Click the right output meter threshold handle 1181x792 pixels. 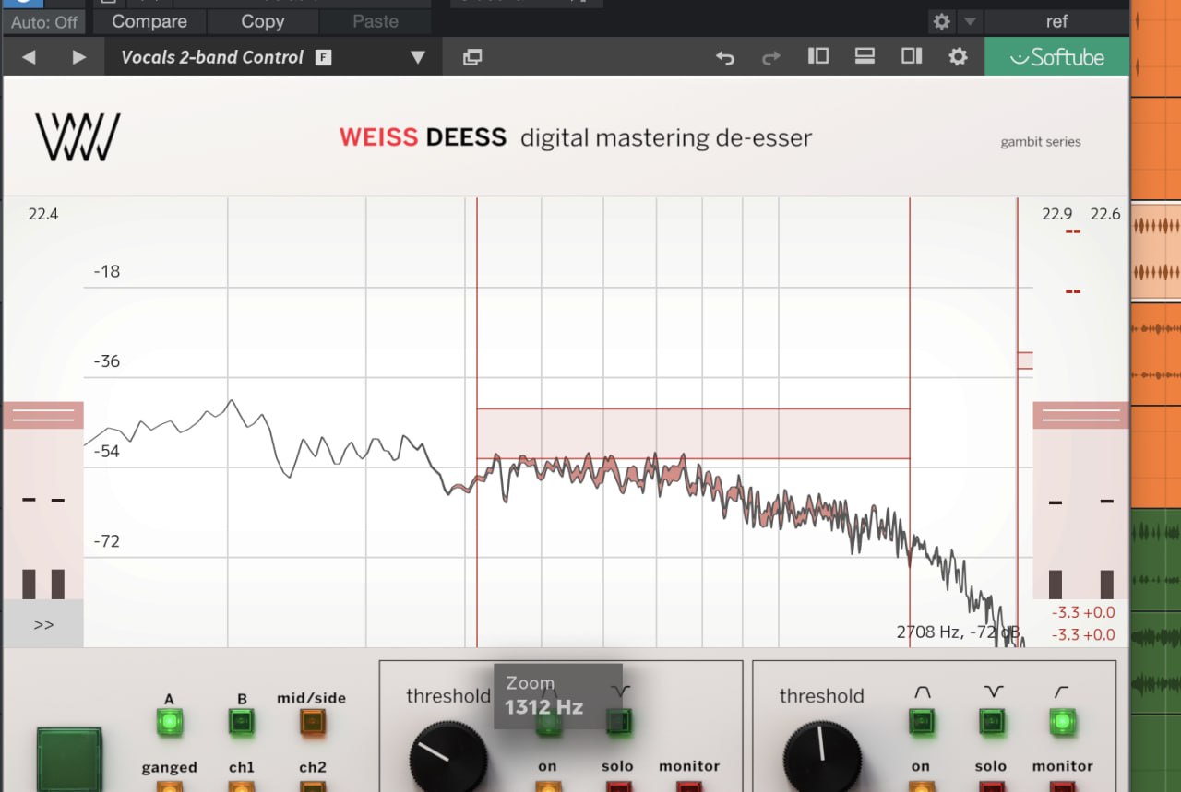[1080, 415]
